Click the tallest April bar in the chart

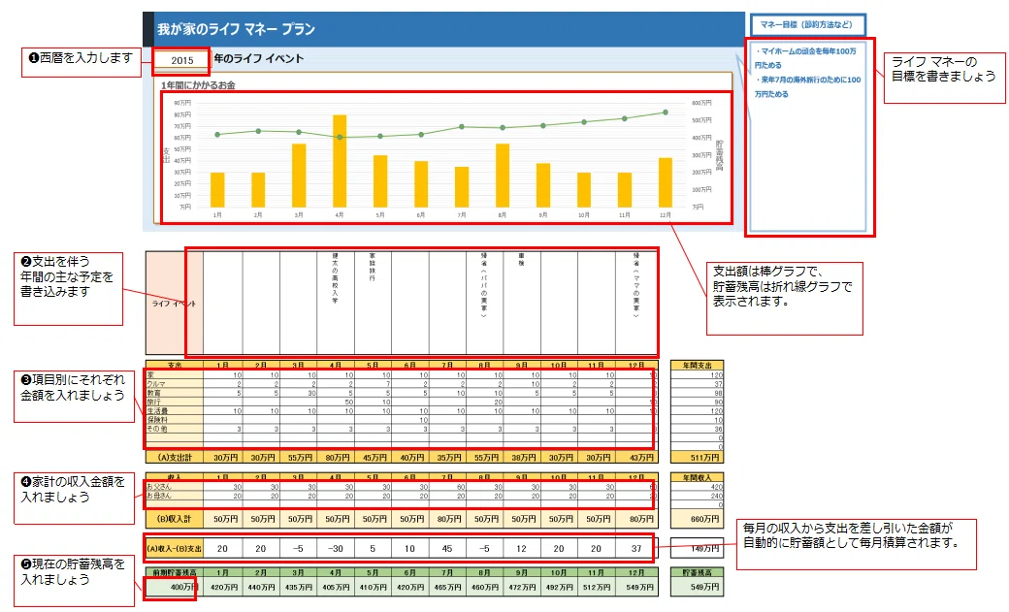[340, 161]
